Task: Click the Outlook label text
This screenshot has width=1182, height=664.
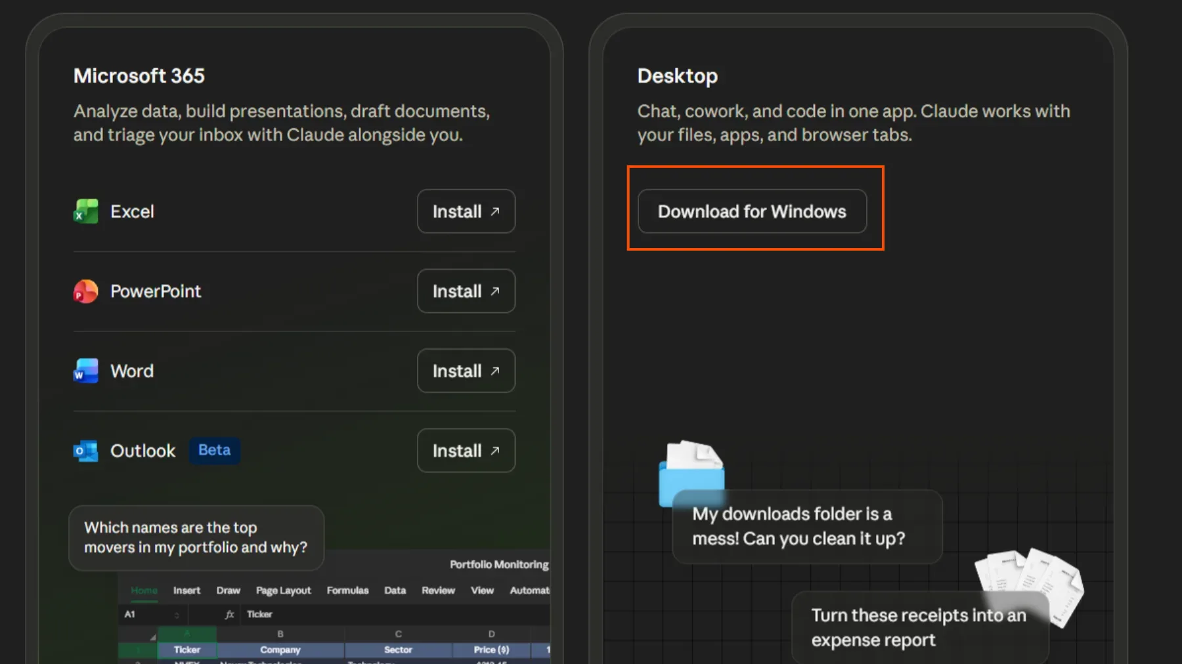Action: [143, 451]
